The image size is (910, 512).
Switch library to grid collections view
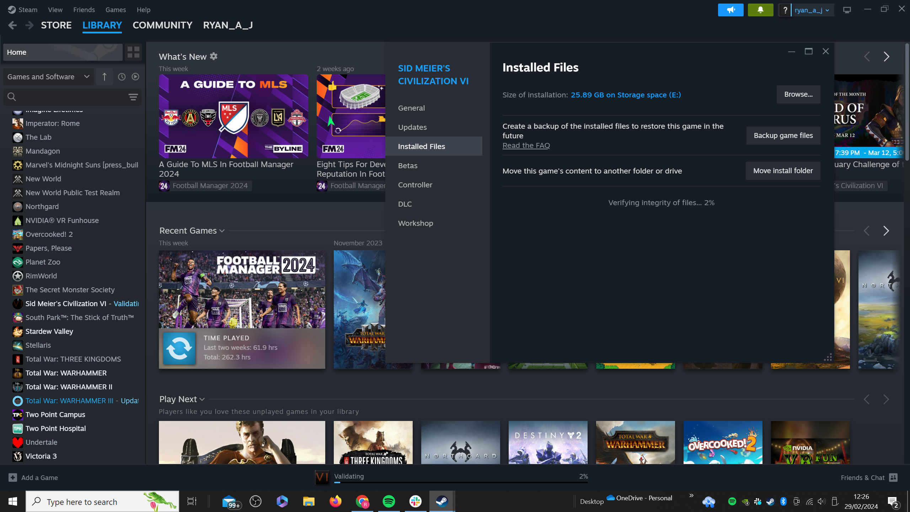133,52
